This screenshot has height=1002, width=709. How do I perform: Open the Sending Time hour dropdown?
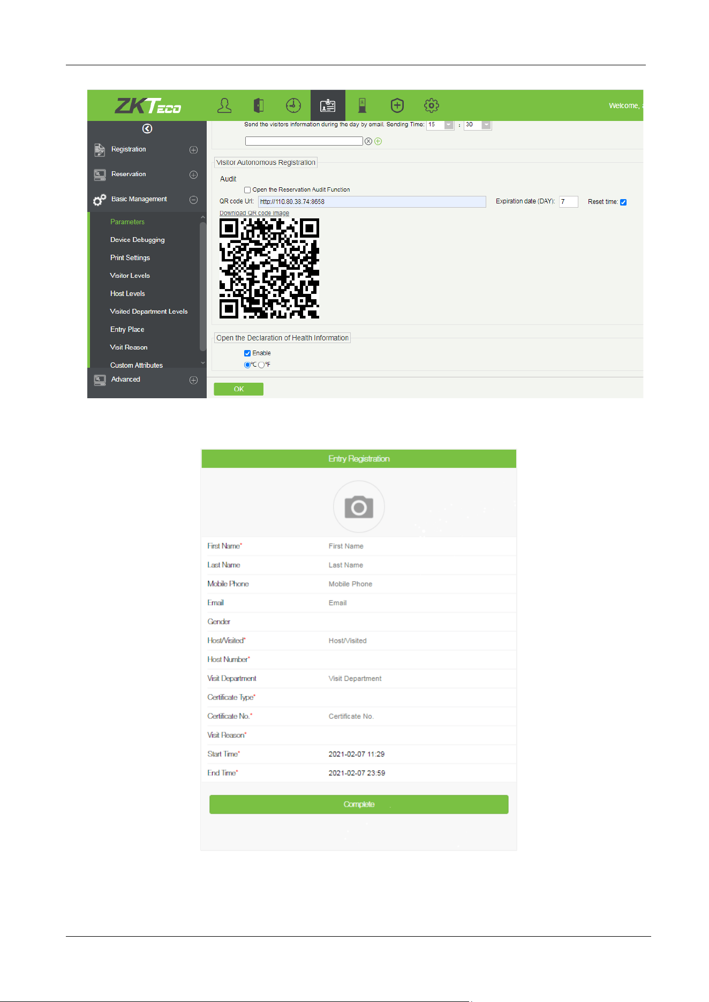click(449, 125)
